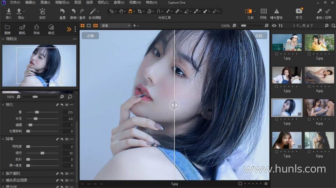Click the copy adjustments arrow icon
The height and width of the screenshot is (188, 336).
pyautogui.click(x=320, y=11)
